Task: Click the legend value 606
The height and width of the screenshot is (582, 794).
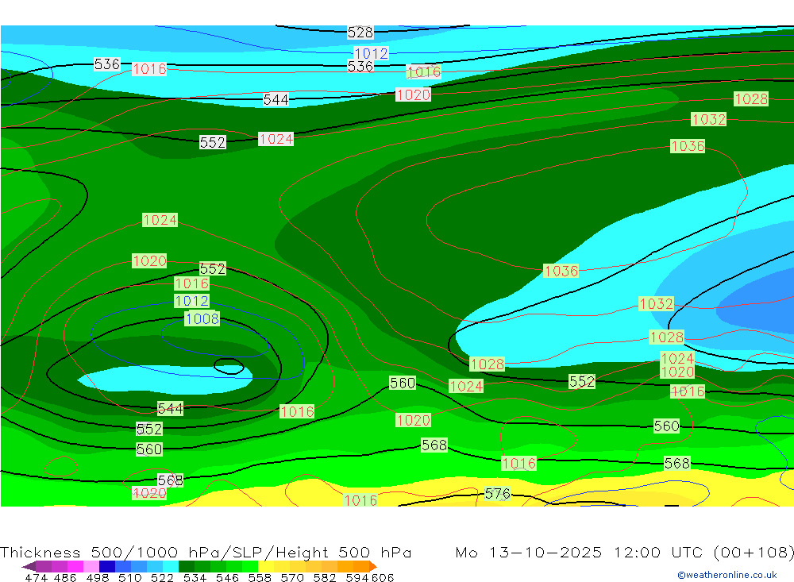Action: [383, 578]
